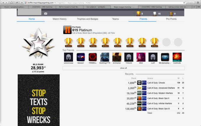
Task: Stop loading with the address bar X
Action: point(184,3)
